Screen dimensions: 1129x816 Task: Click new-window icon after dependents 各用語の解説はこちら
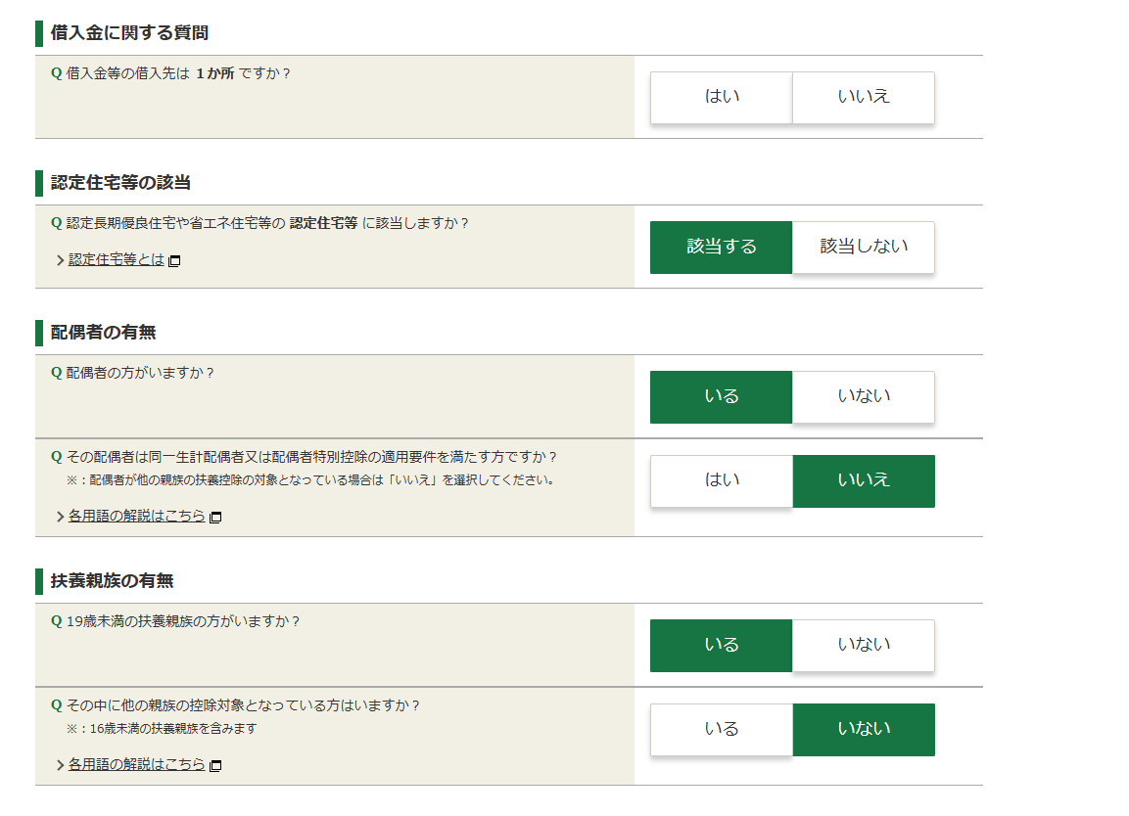(x=215, y=766)
